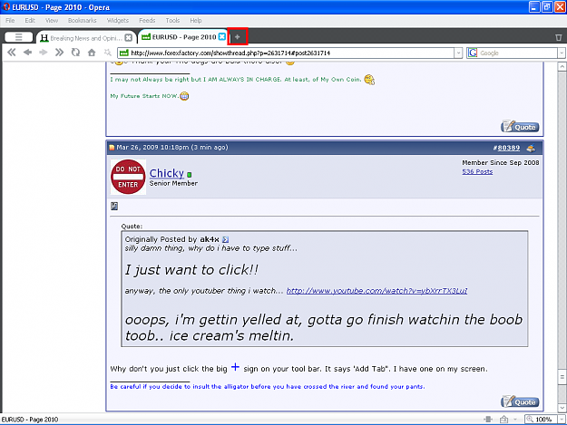Image resolution: width=567 pixels, height=425 pixels.
Task: Expand the search engine dropdown
Action: [562, 53]
